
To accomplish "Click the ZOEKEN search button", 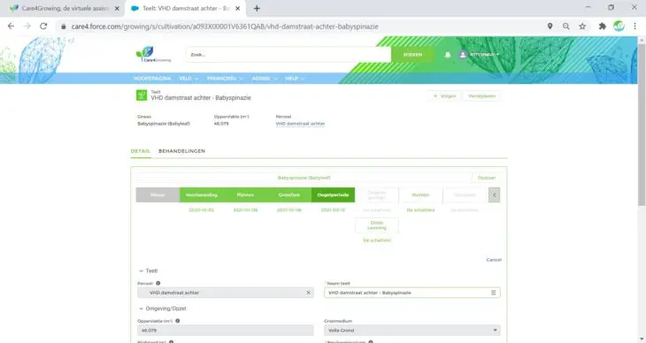I will click(x=412, y=54).
